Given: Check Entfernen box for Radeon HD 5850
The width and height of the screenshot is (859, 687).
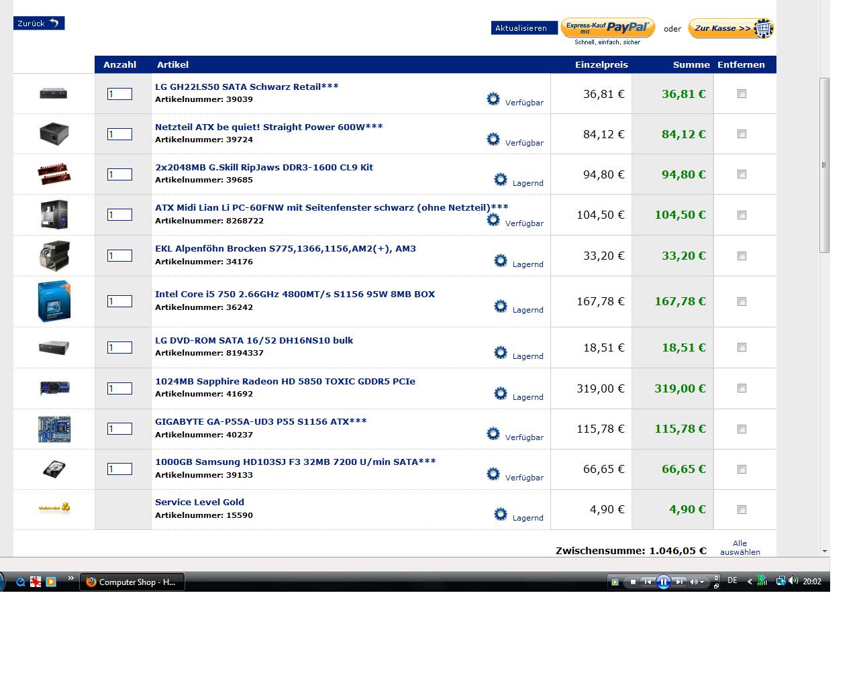Looking at the screenshot, I should point(742,388).
